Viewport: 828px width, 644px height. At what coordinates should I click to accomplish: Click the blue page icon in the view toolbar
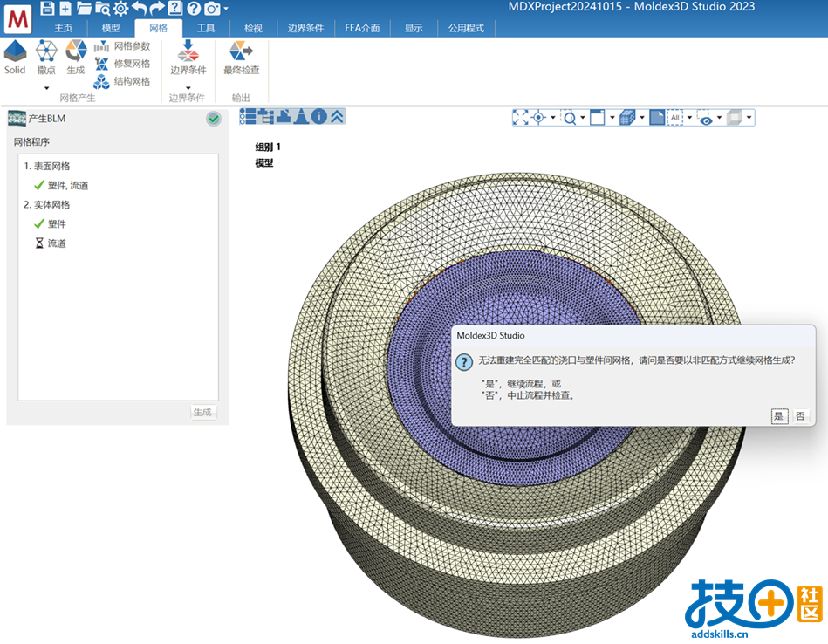[657, 117]
